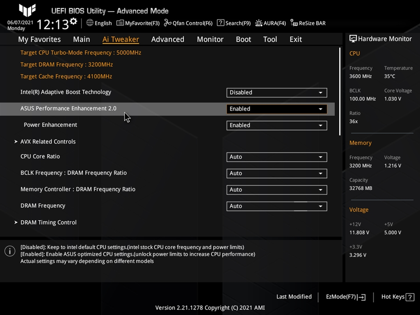
Task: Open Qfan Control fan icon
Action: click(x=168, y=23)
